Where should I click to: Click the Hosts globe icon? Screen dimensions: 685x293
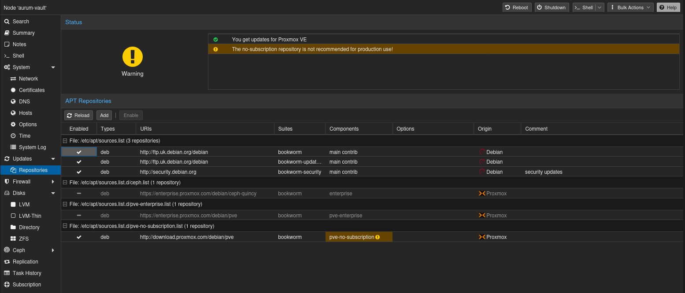pos(13,113)
